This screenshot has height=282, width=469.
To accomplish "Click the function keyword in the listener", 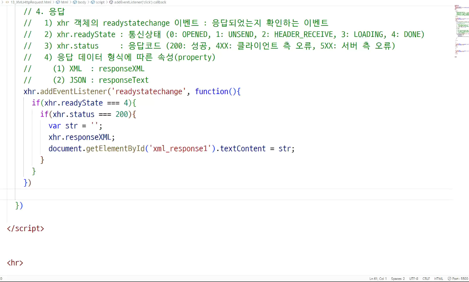I will coord(211,92).
